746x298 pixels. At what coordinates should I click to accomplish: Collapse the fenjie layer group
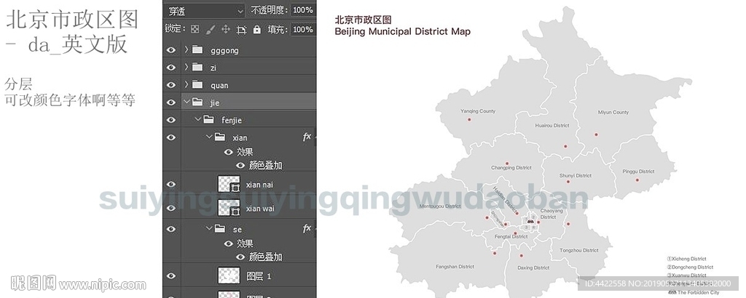[197, 120]
